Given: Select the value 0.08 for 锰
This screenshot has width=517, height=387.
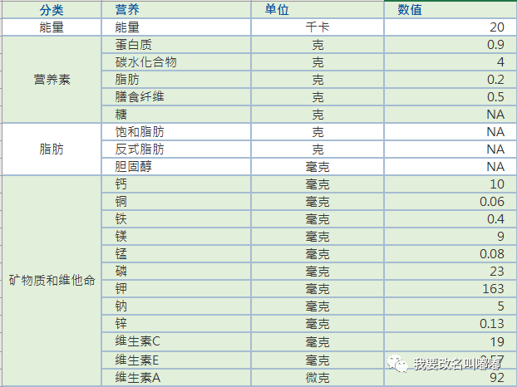Looking at the screenshot, I should 451,254.
